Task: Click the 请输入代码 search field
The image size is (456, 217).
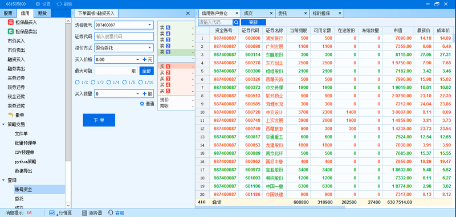Action: (215, 22)
